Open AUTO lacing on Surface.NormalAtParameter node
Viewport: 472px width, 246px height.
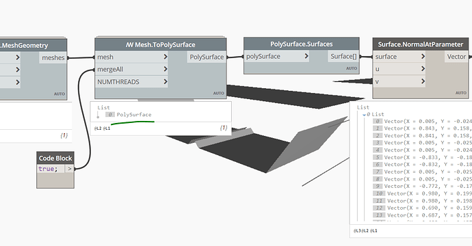coord(461,93)
